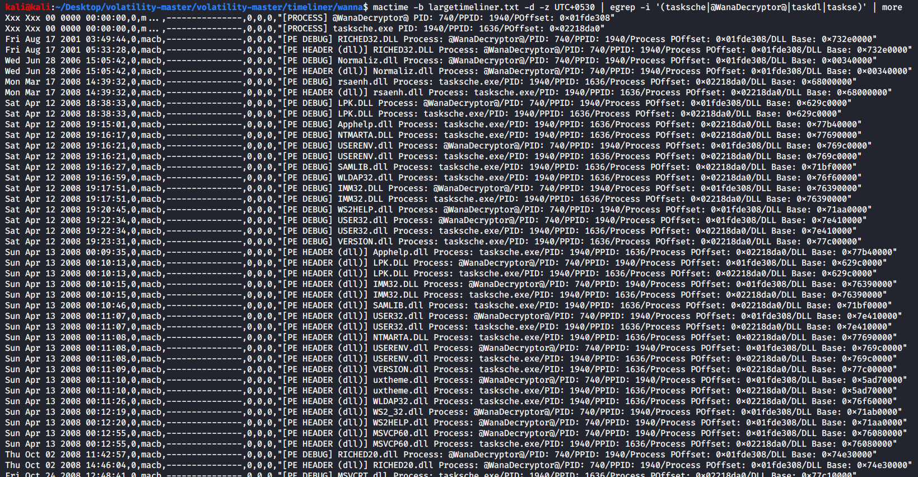Viewport: 918px width, 477px height.
Task: Click rsaenh.dll in the Mar 17 PE HEADER row
Action: (398, 92)
